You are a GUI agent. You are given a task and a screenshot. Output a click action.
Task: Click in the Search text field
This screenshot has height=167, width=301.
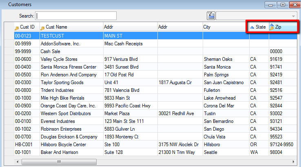(76, 16)
